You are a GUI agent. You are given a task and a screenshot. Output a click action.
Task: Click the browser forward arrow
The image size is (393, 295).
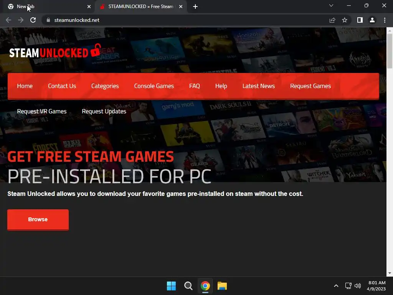pyautogui.click(x=21, y=20)
